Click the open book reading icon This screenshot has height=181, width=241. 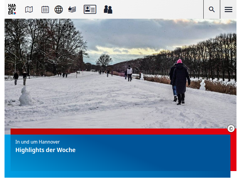[72, 9]
